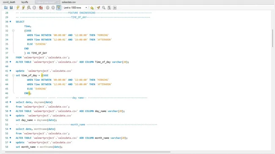Click 'monthname(date)' on line 54
This screenshot has height=154, width=275.
45,129
